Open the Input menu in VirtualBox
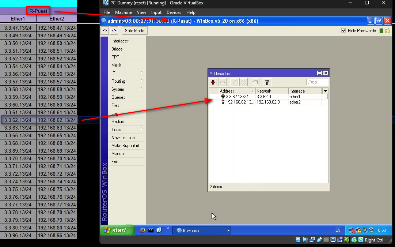Viewport: 395px width, 247px height. pyautogui.click(x=156, y=12)
